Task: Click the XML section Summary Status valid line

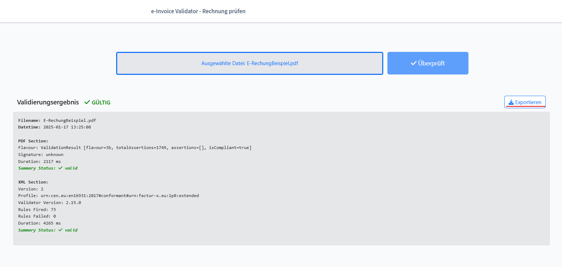Action: (48, 230)
